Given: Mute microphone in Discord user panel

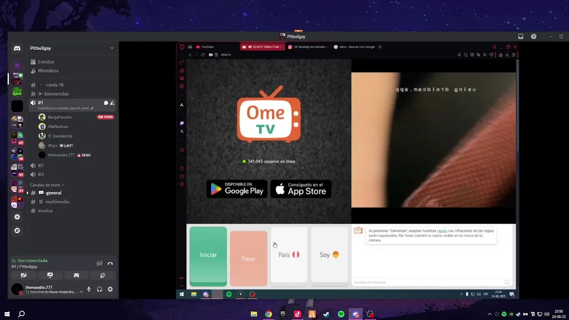Looking at the screenshot, I should [x=89, y=289].
